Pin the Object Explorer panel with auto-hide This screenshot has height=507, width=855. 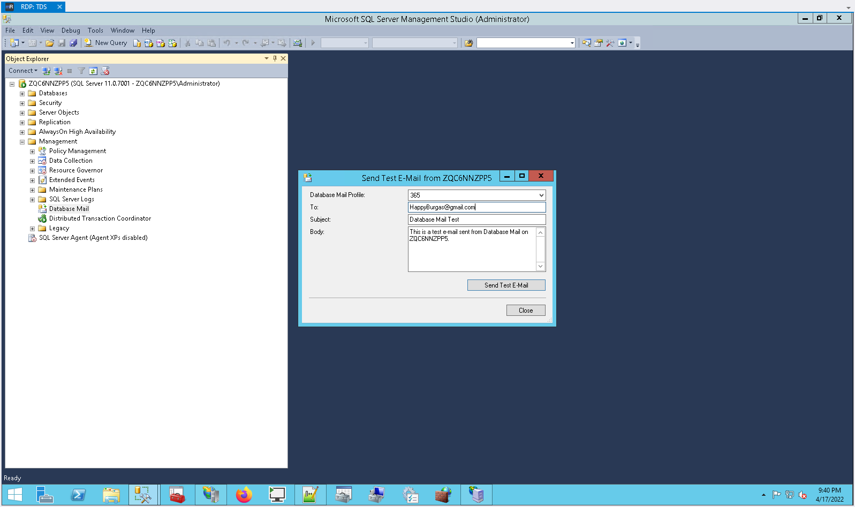[275, 58]
